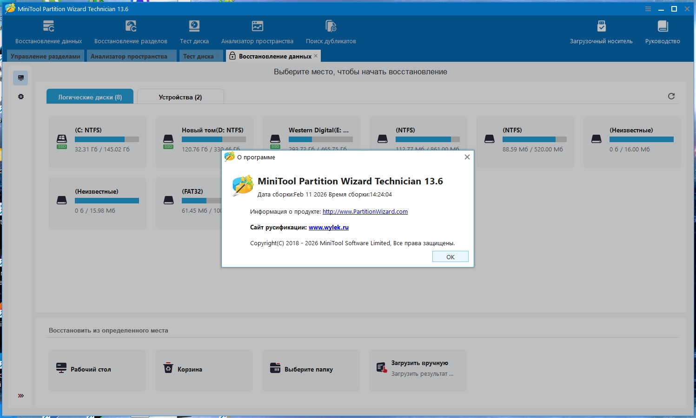Image resolution: width=696 pixels, height=418 pixels.
Task: Click the 15.98 Мб unknown partition icon
Action: click(x=62, y=200)
